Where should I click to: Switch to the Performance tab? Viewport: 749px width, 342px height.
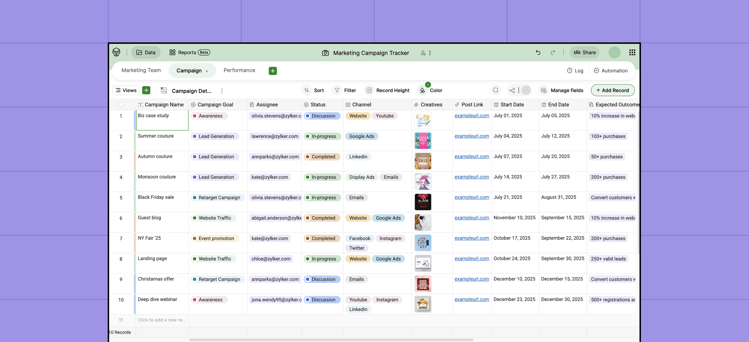point(239,70)
